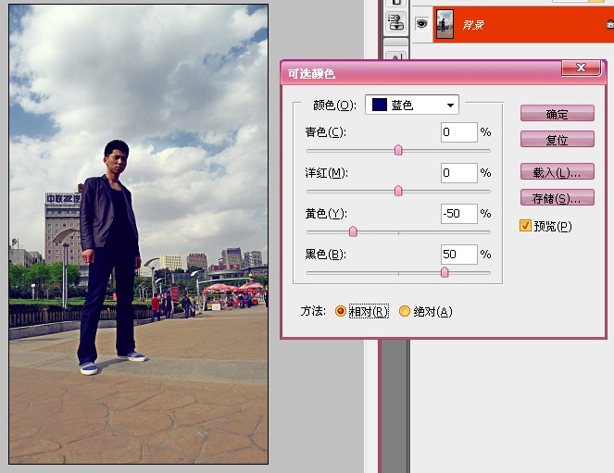The image size is (614, 473).
Task: Select the Clone Stamp tool icon
Action: point(396,22)
